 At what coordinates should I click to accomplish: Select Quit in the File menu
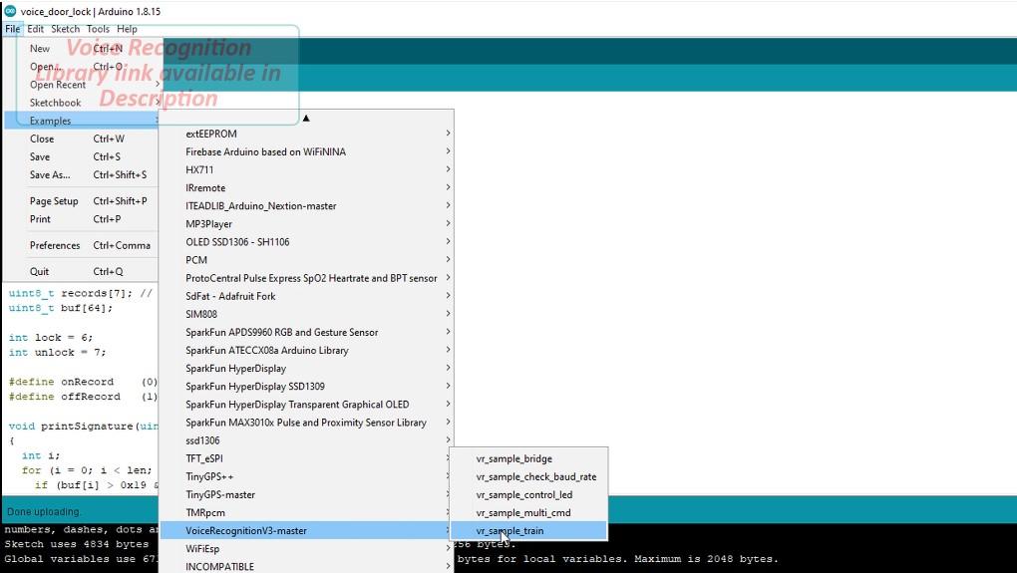tap(81, 272)
